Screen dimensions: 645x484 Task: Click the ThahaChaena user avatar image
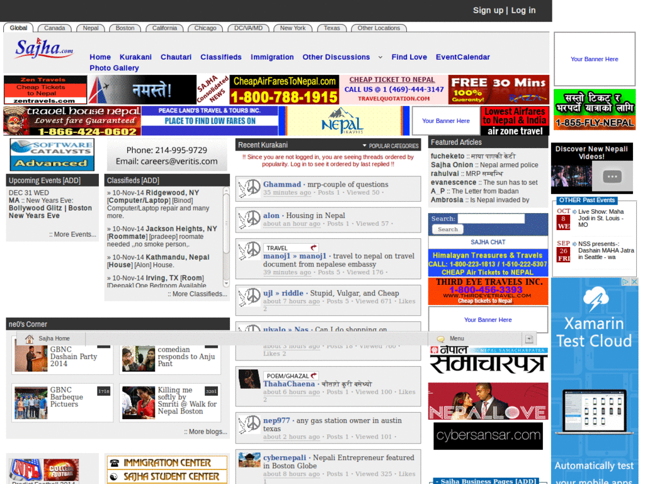coord(249,379)
